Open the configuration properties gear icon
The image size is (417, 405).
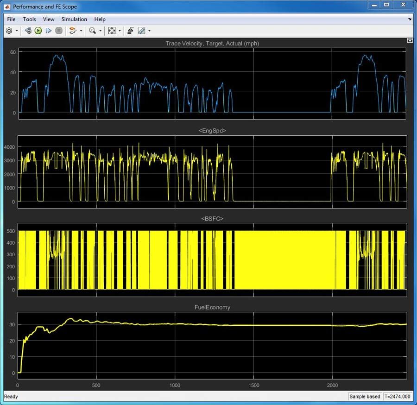click(8, 31)
